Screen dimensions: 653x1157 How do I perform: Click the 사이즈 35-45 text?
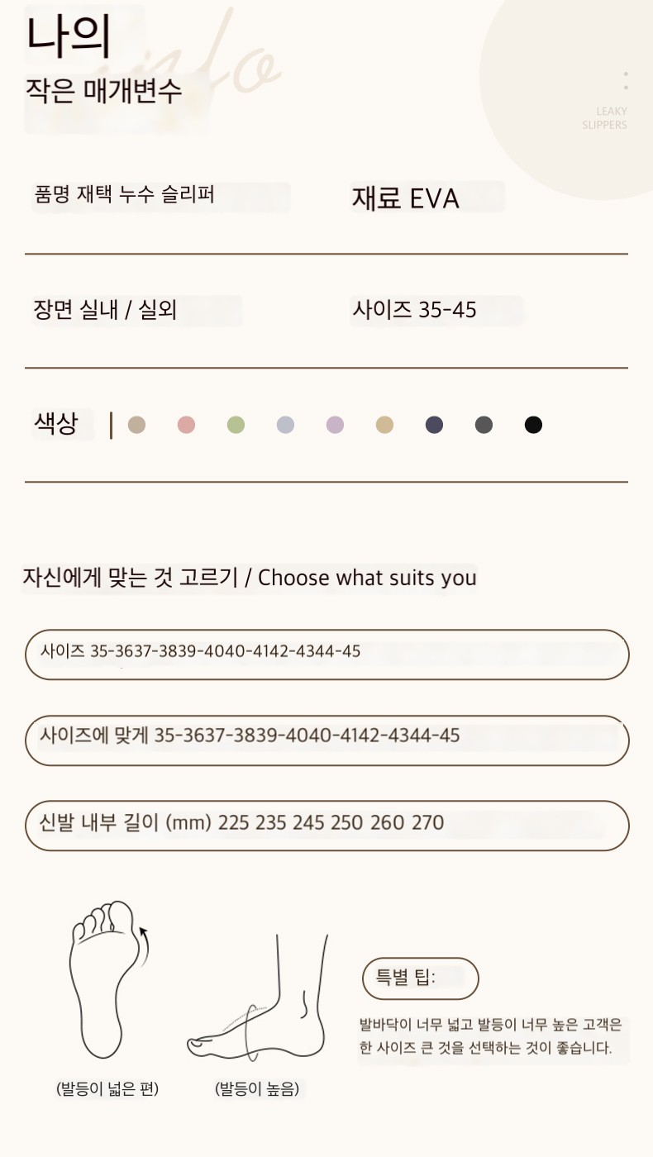tap(415, 310)
